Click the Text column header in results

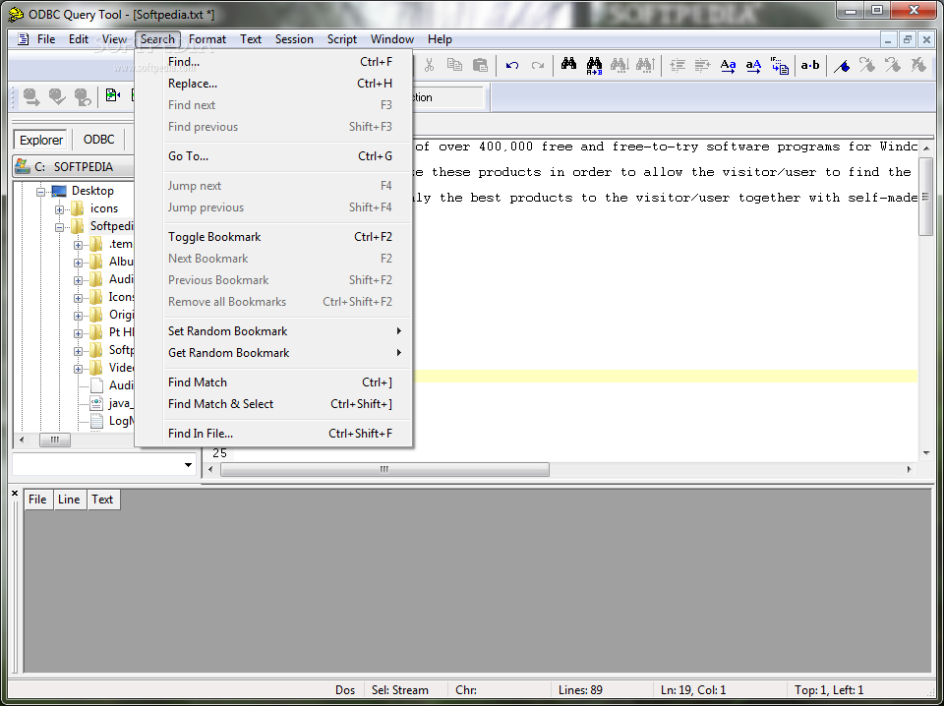[x=102, y=500]
